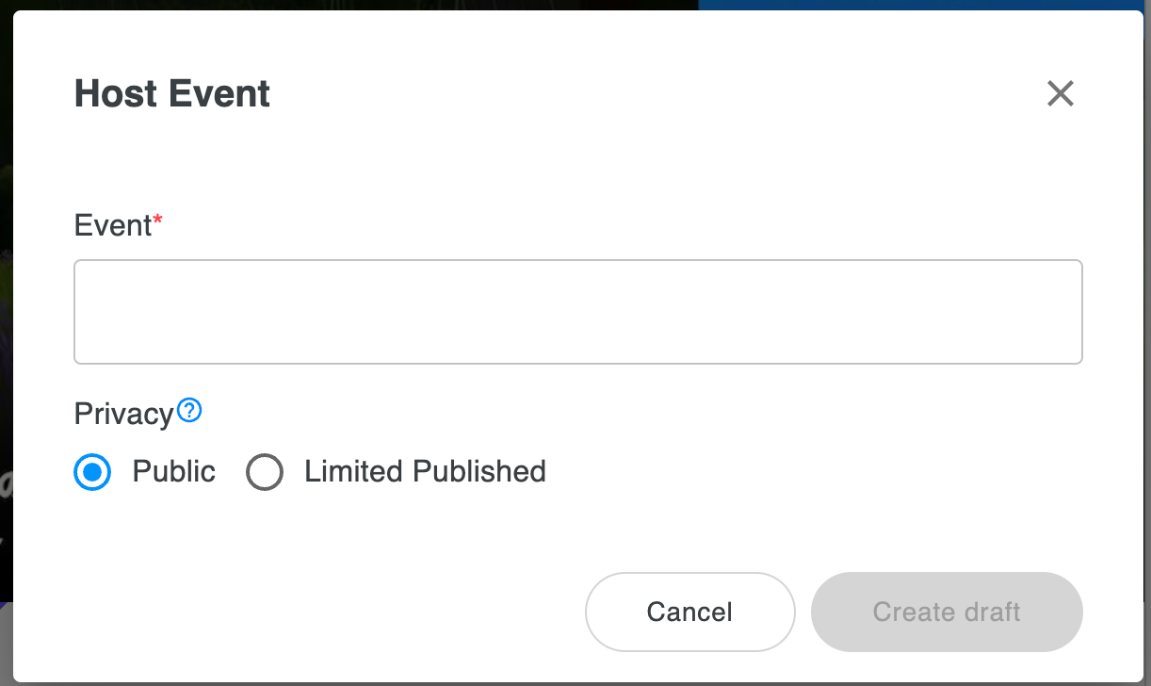Screen dimensions: 1151x686
Task: Choose the Limited Published radio button
Action: click(x=265, y=472)
